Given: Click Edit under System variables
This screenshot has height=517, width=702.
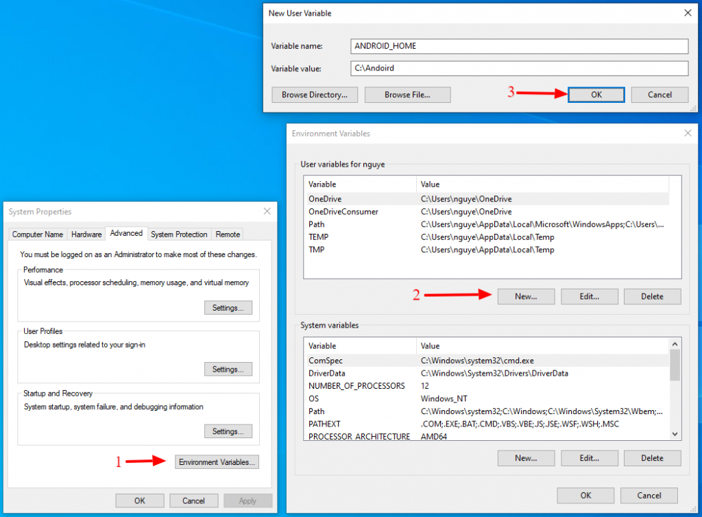Looking at the screenshot, I should click(x=589, y=458).
